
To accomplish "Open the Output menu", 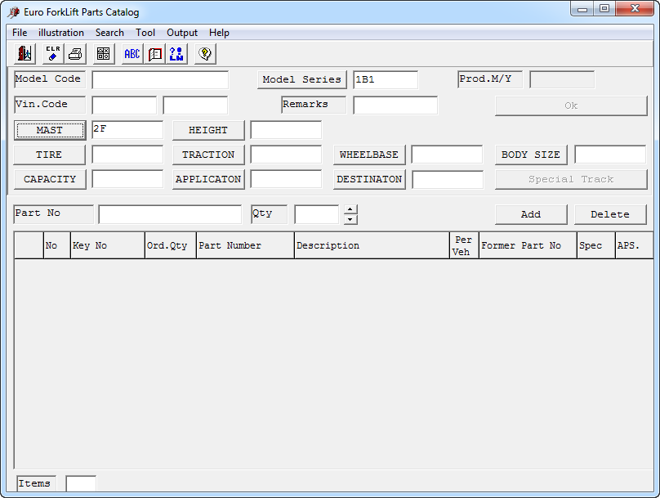I will [182, 33].
